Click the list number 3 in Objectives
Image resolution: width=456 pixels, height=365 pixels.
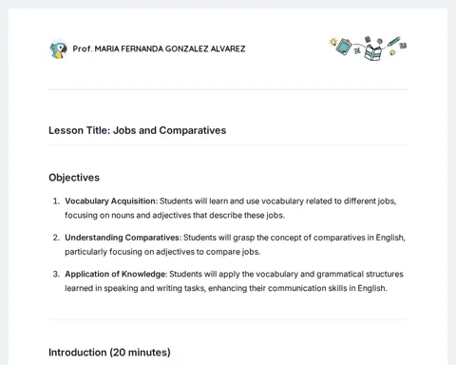click(56, 274)
